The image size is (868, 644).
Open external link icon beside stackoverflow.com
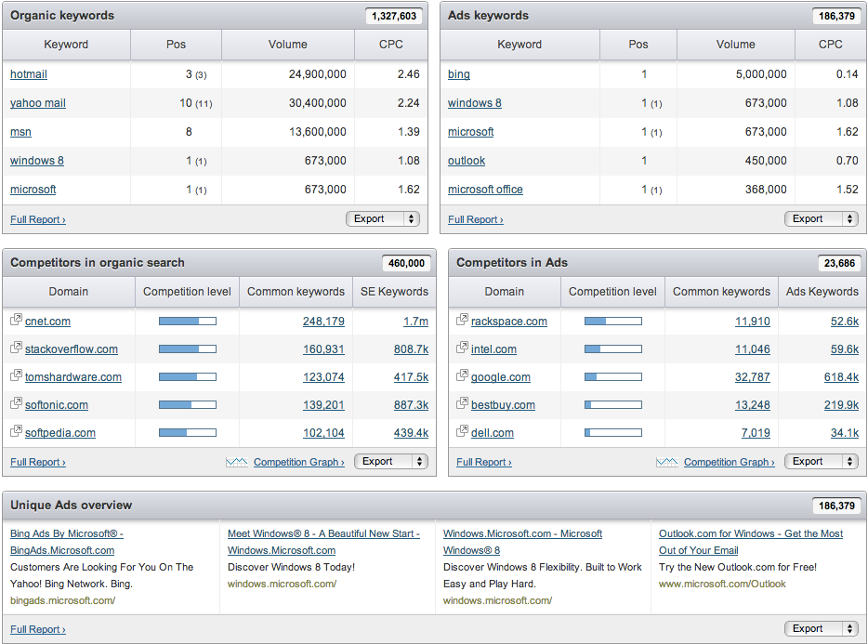click(x=16, y=348)
